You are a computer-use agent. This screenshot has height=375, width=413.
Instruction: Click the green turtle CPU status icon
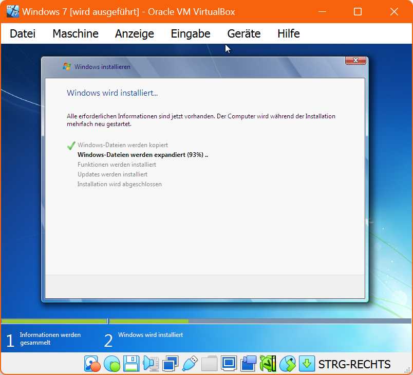tap(268, 364)
